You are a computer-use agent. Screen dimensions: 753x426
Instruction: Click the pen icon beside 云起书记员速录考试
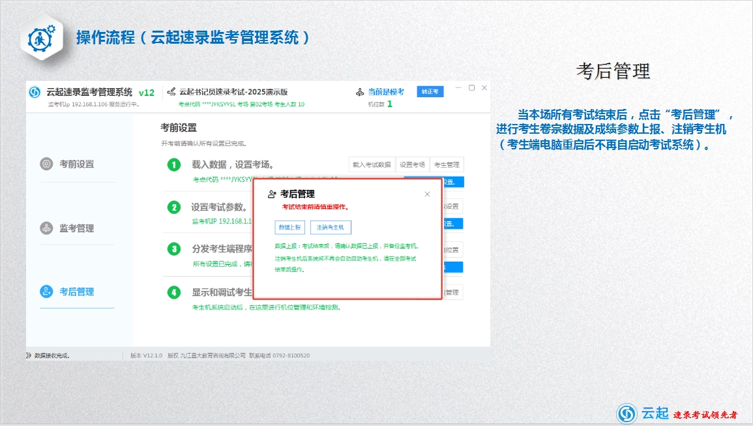(171, 91)
